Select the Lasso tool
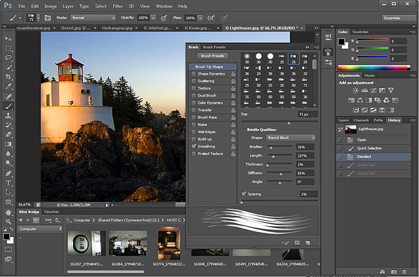419x277 pixels. (8, 58)
